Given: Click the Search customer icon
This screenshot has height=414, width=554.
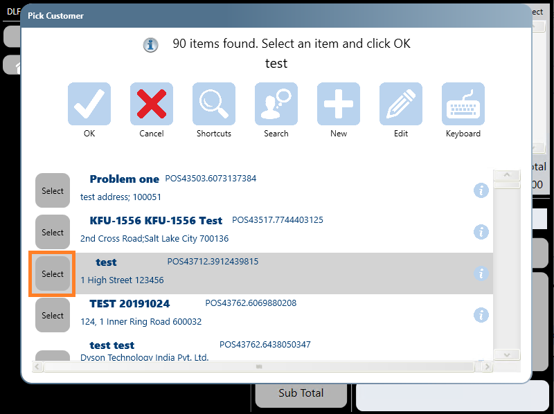Looking at the screenshot, I should pyautogui.click(x=276, y=105).
